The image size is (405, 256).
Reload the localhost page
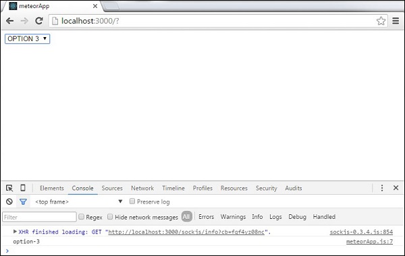39,21
